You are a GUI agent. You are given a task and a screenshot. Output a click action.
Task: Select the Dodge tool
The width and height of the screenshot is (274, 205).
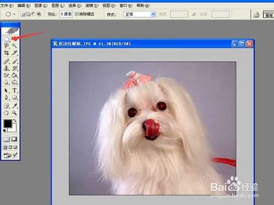click(15, 83)
